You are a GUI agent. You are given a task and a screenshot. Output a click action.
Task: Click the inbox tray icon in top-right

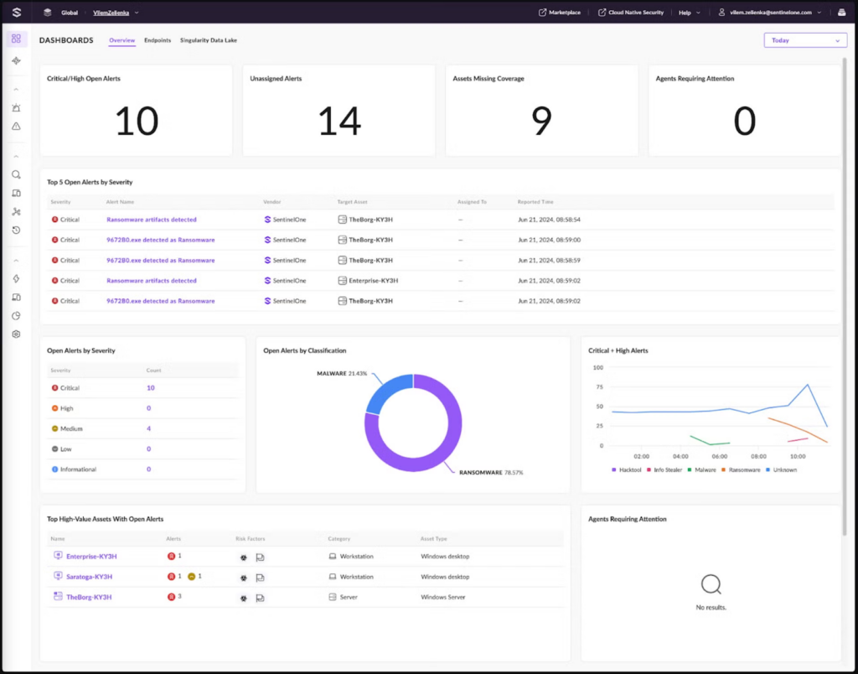(x=840, y=13)
